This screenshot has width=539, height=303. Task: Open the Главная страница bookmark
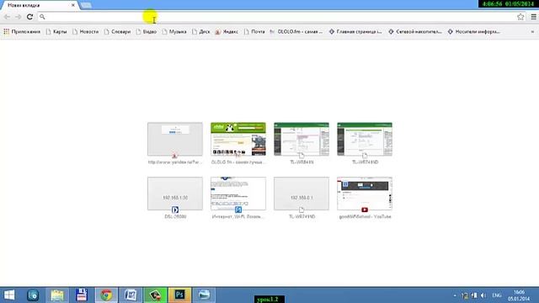[355, 32]
